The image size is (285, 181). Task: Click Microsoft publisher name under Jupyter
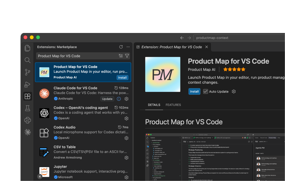pyautogui.click(x=65, y=177)
